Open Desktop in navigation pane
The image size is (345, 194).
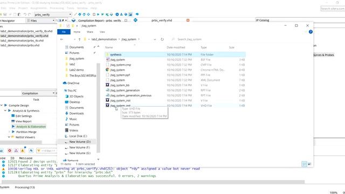coord(74,102)
